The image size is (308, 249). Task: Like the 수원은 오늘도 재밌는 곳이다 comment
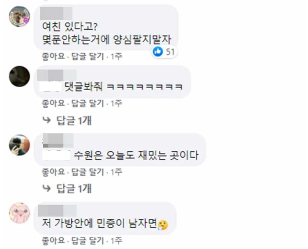(x=53, y=172)
